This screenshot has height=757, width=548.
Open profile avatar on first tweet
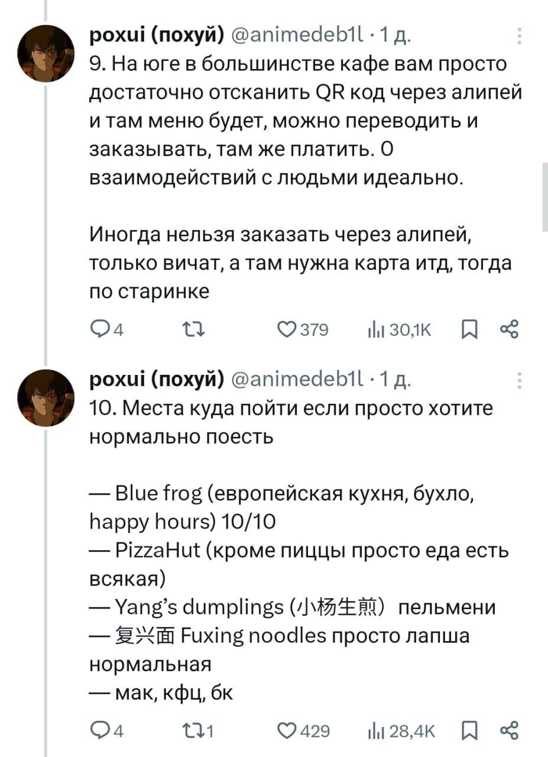click(46, 53)
